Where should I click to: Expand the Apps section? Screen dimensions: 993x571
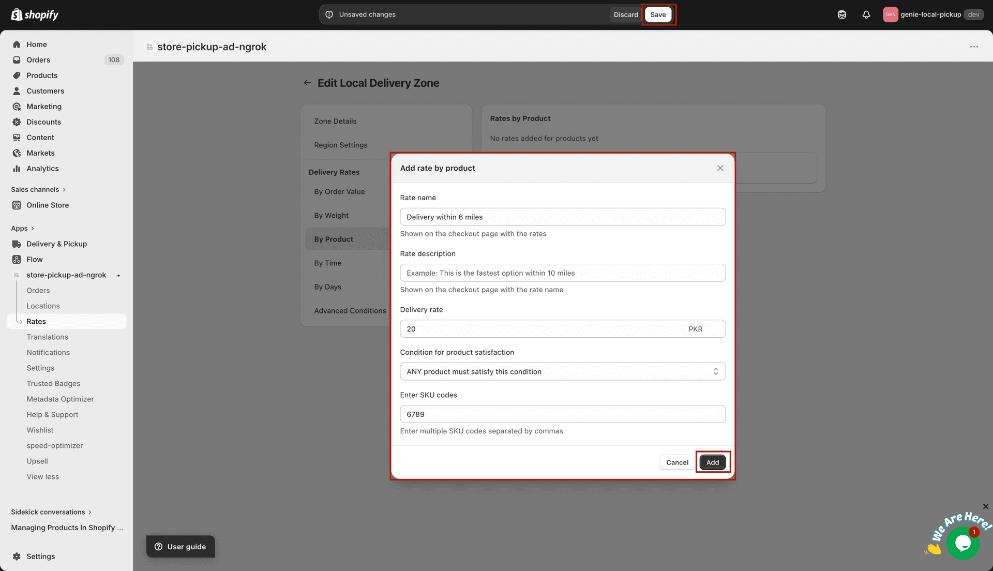coord(22,229)
